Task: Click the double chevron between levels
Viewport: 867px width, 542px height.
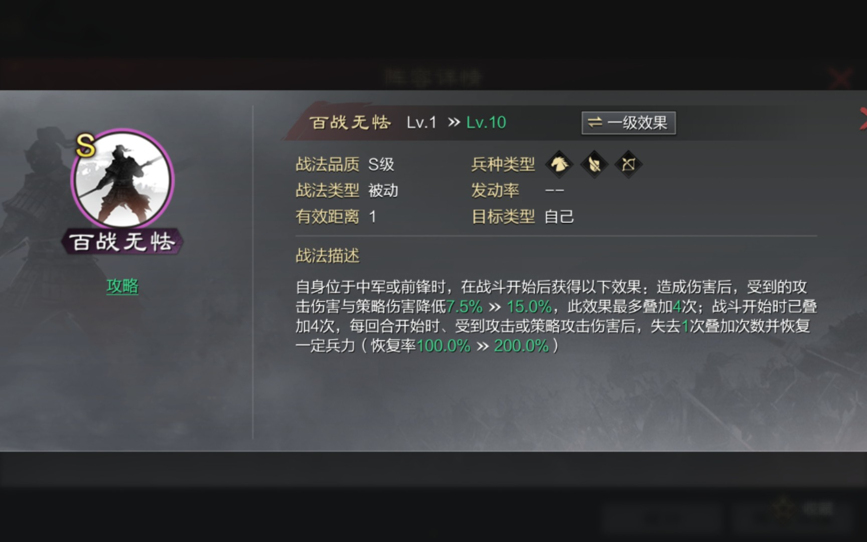Action: (454, 122)
